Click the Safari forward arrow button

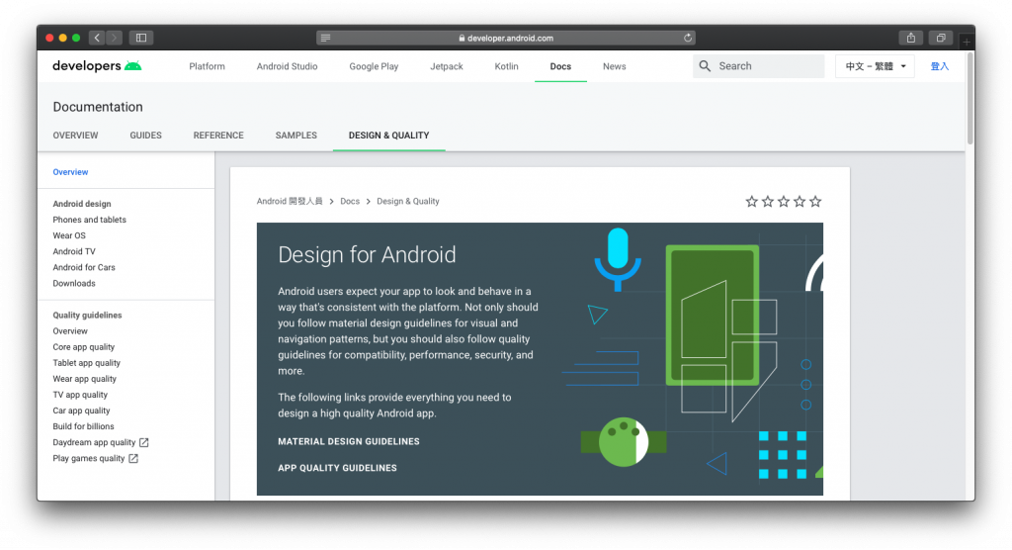(x=115, y=39)
